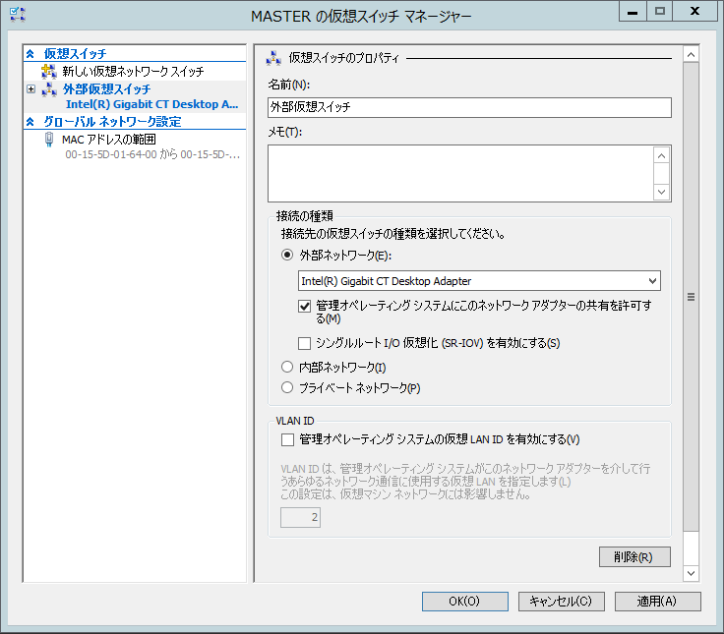724x634 pixels.
Task: Select 外部仮想スイッチ tree item
Action: click(106, 88)
